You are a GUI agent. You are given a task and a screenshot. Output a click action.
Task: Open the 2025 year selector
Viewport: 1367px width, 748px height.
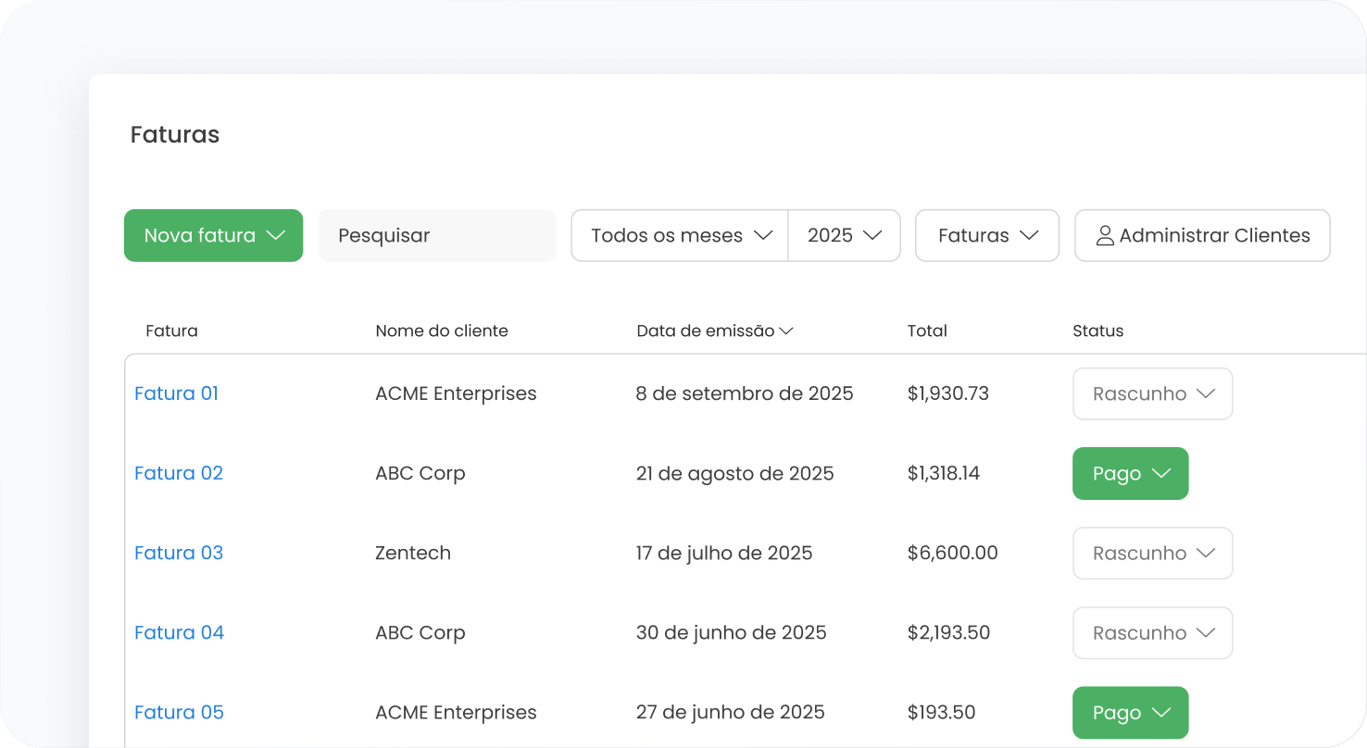coord(844,235)
